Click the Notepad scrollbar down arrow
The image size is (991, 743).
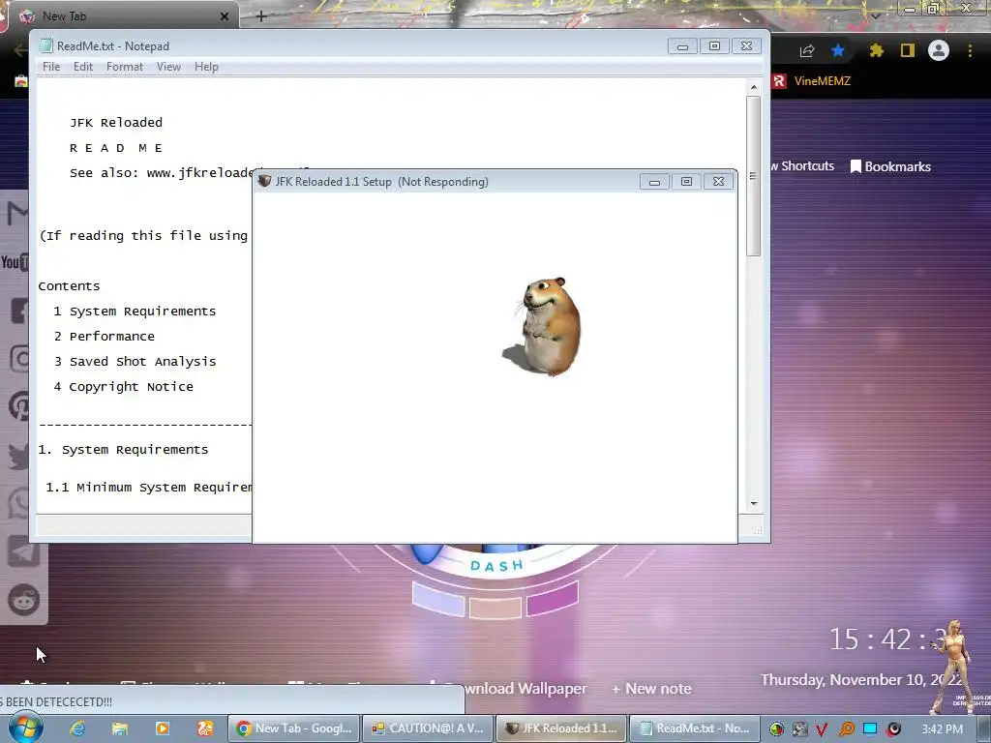click(x=753, y=503)
